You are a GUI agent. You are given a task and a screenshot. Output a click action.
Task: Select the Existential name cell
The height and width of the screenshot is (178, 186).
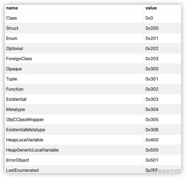click(16, 99)
